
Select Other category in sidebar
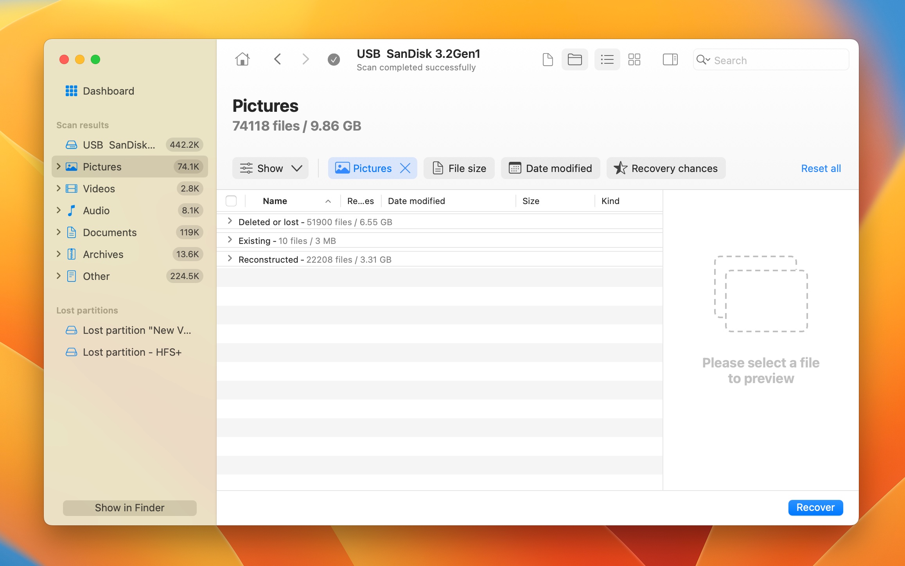pos(130,276)
